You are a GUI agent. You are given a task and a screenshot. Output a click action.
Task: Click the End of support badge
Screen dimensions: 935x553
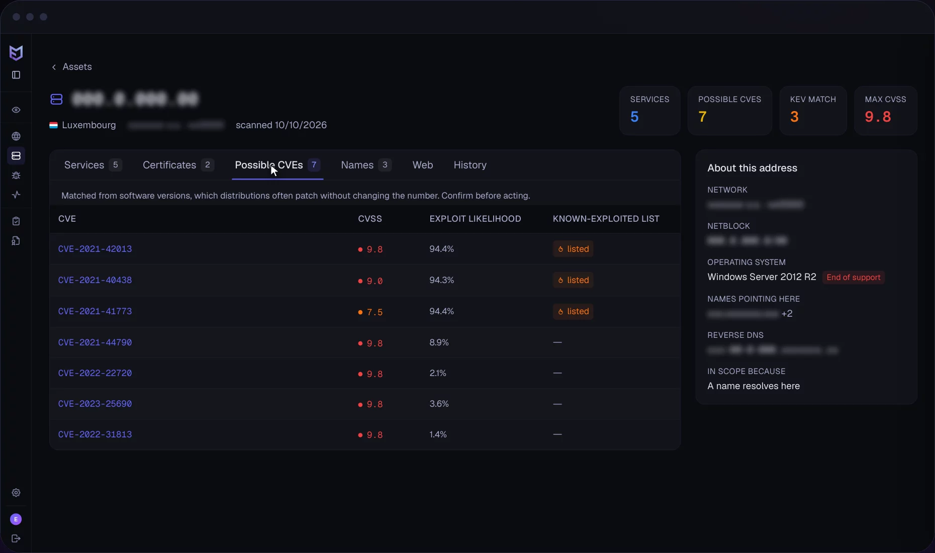coord(854,278)
